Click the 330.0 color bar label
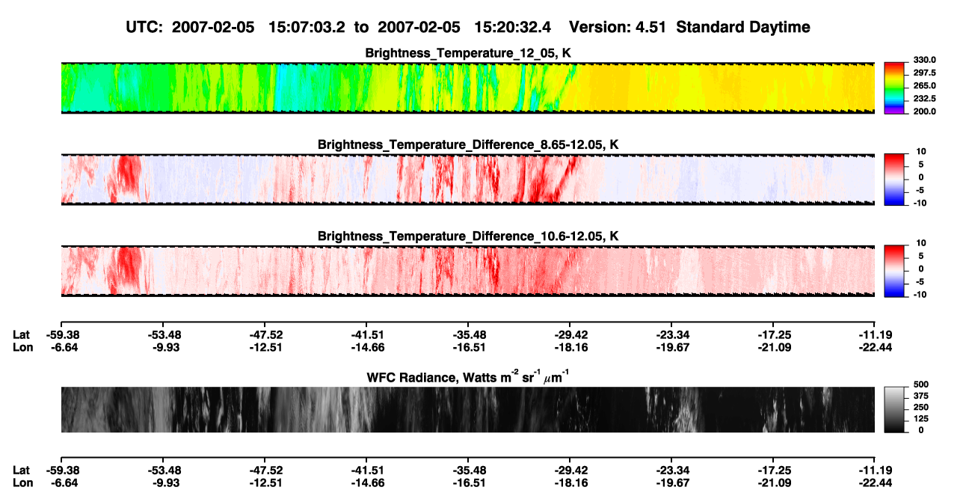Image resolution: width=972 pixels, height=499 pixels. [x=924, y=60]
